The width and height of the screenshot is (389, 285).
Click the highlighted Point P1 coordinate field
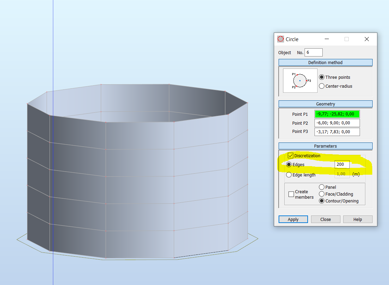point(337,114)
